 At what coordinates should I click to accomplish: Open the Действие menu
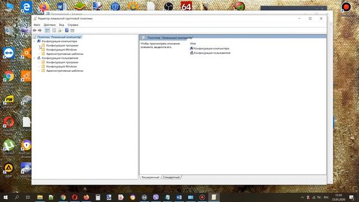click(49, 25)
